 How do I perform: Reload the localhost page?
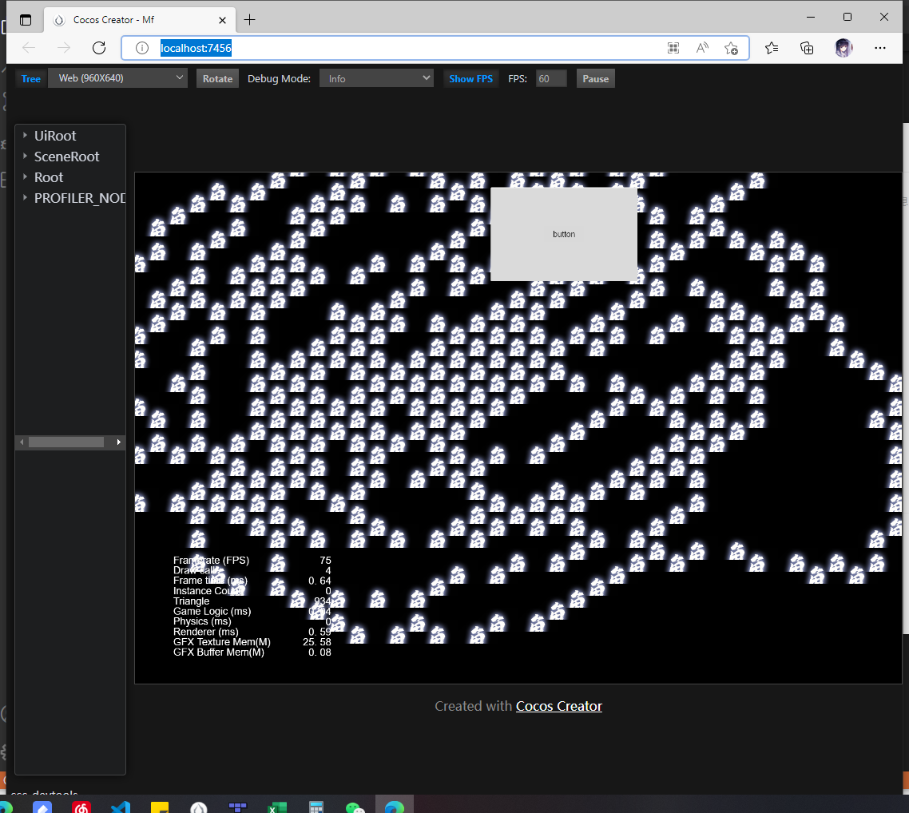click(x=99, y=48)
